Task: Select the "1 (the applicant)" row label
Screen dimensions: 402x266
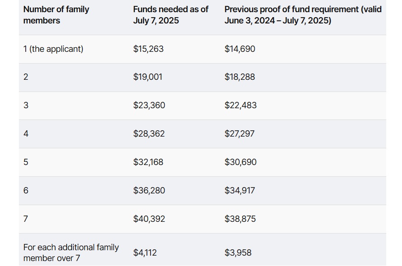Action: (x=53, y=49)
